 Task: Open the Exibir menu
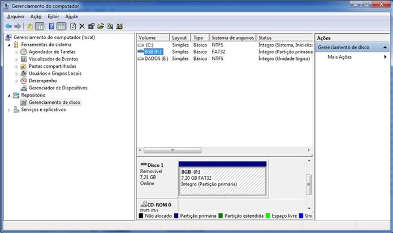point(53,16)
